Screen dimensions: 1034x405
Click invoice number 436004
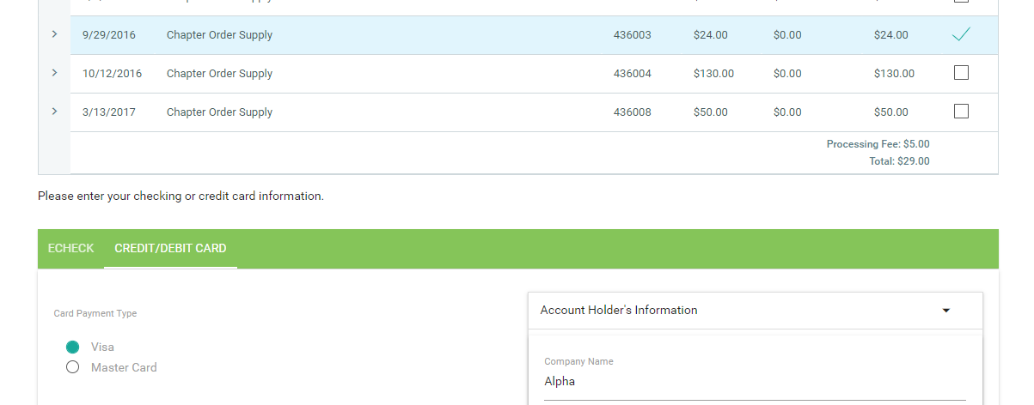[632, 74]
